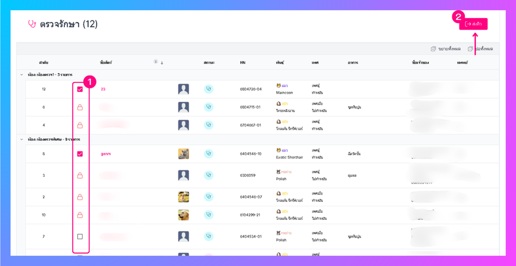Click the sort arrow in the column header
516x266 pixels.
click(x=162, y=63)
